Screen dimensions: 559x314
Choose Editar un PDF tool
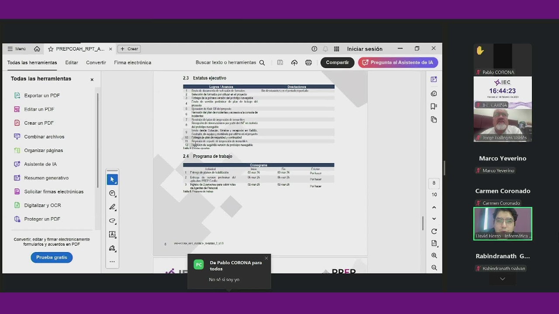pos(39,109)
